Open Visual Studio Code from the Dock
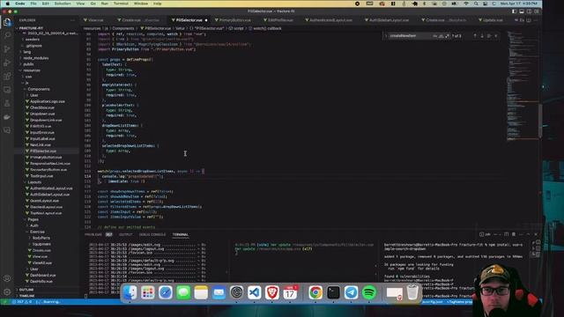 pos(255,292)
